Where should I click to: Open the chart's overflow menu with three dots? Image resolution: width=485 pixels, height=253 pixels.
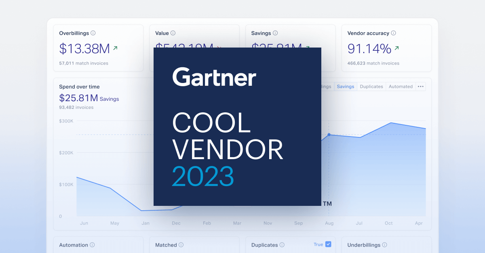[420, 86]
